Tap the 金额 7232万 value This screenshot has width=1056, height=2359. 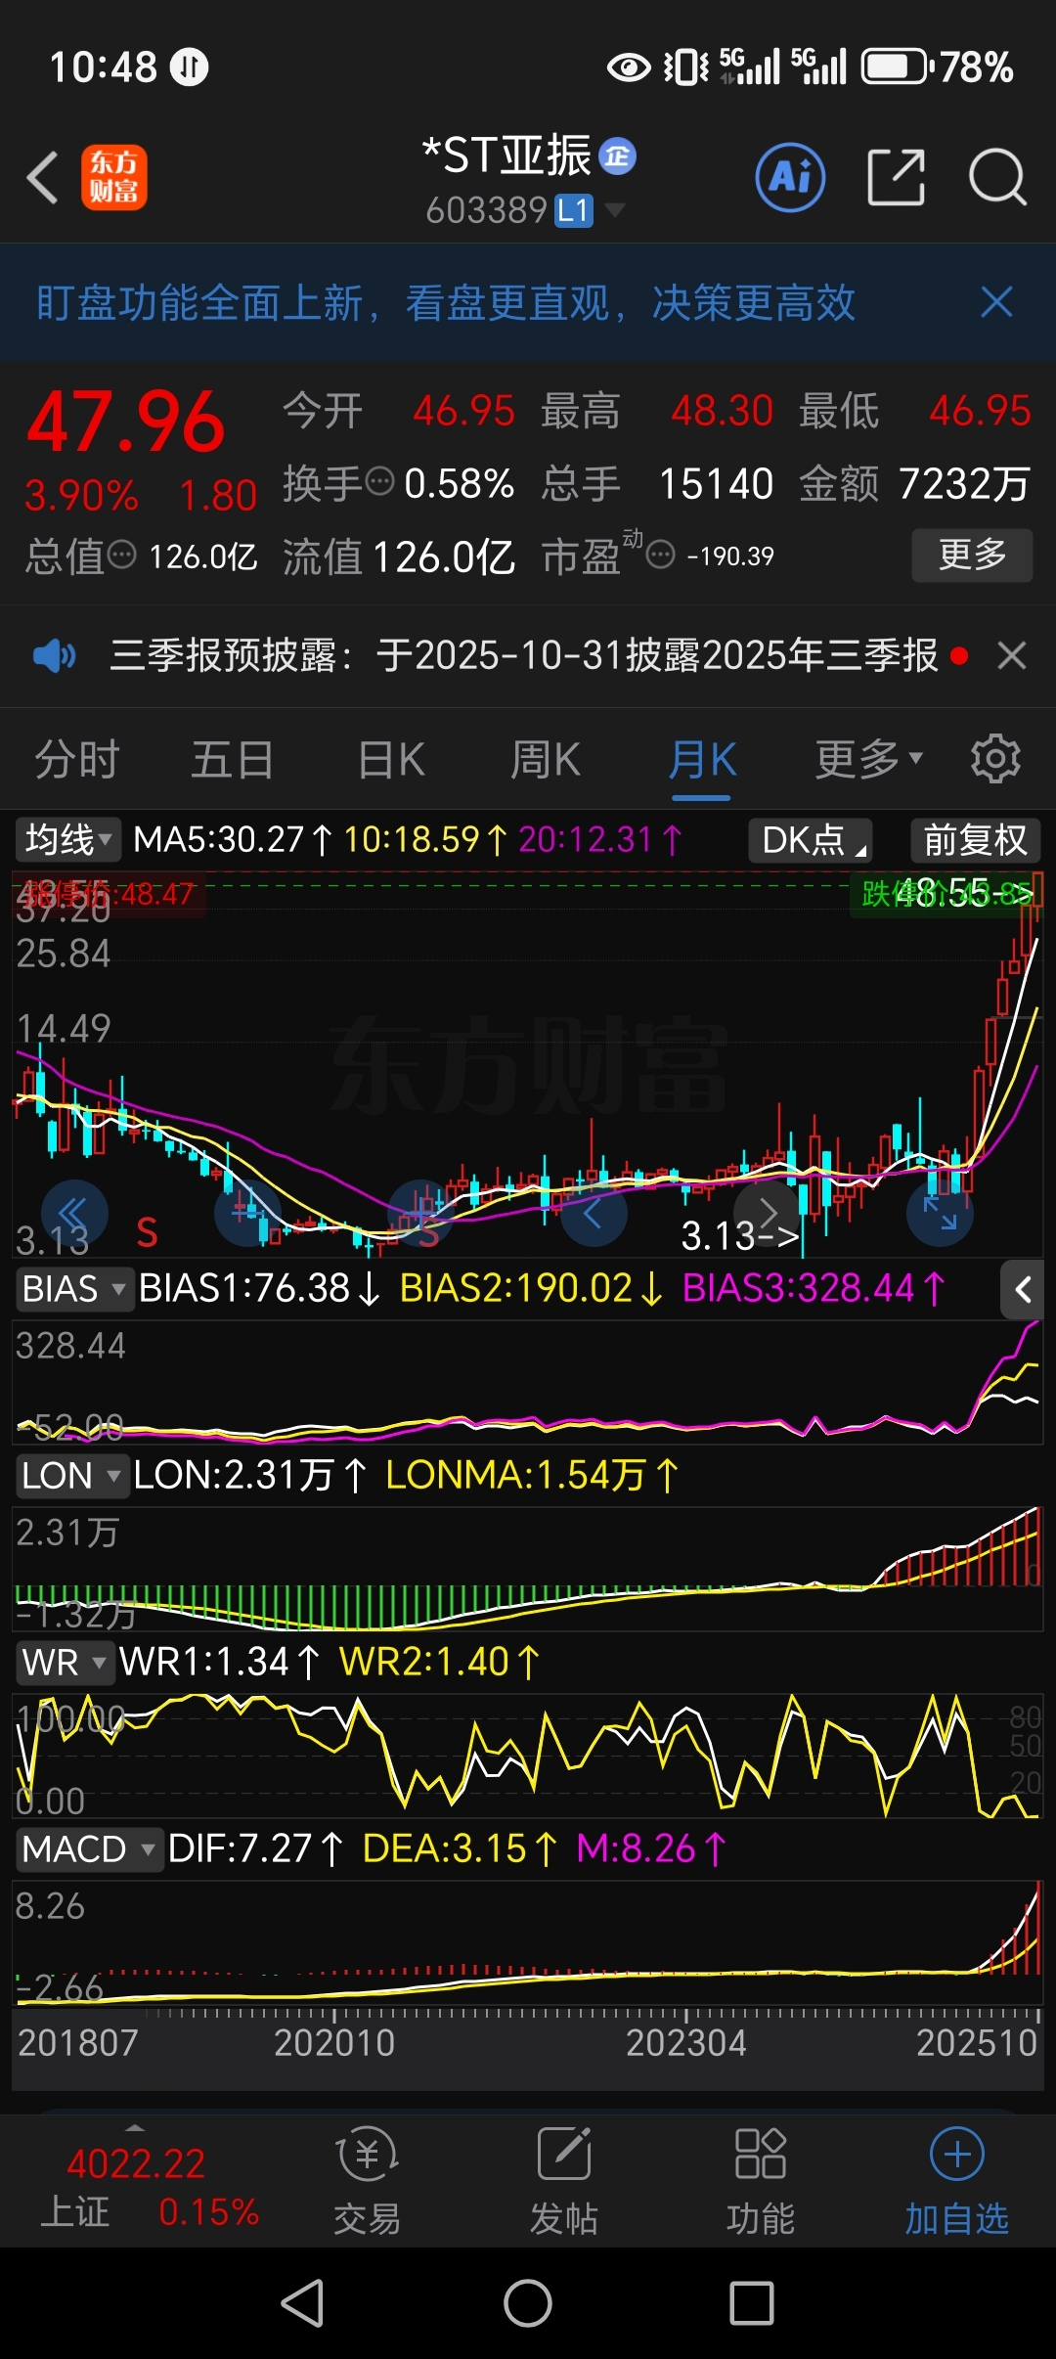pyautogui.click(x=964, y=483)
